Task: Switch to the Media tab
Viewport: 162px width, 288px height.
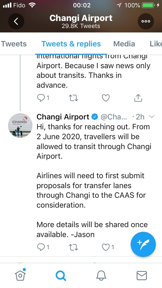Action: [x=124, y=44]
